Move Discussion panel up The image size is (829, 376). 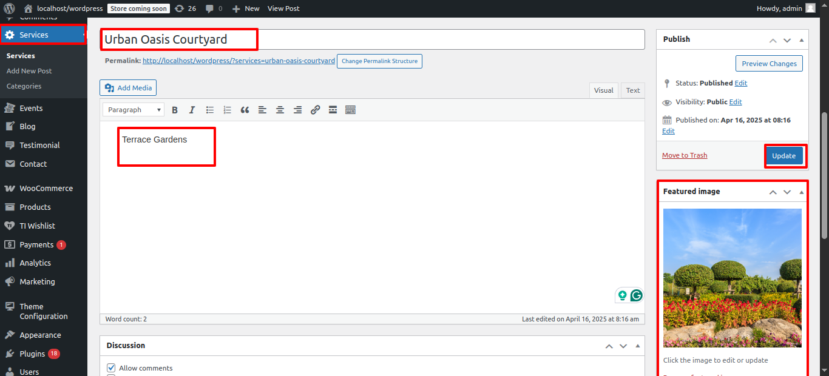(x=609, y=346)
